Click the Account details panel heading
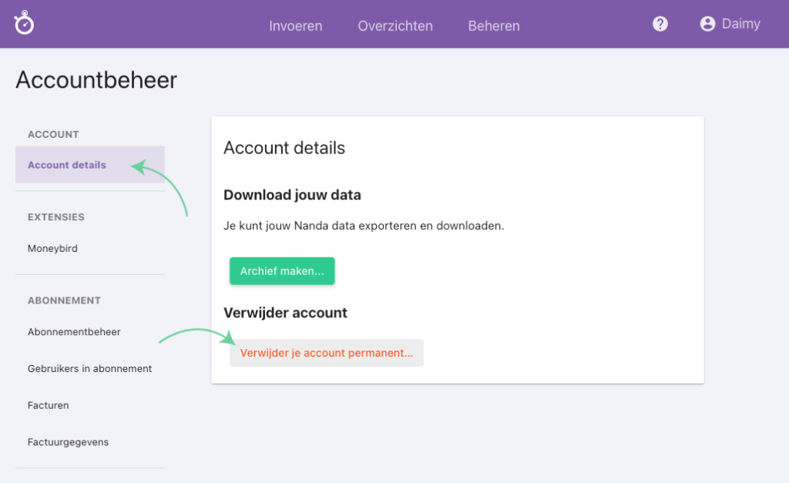This screenshot has height=483, width=789. [x=284, y=148]
